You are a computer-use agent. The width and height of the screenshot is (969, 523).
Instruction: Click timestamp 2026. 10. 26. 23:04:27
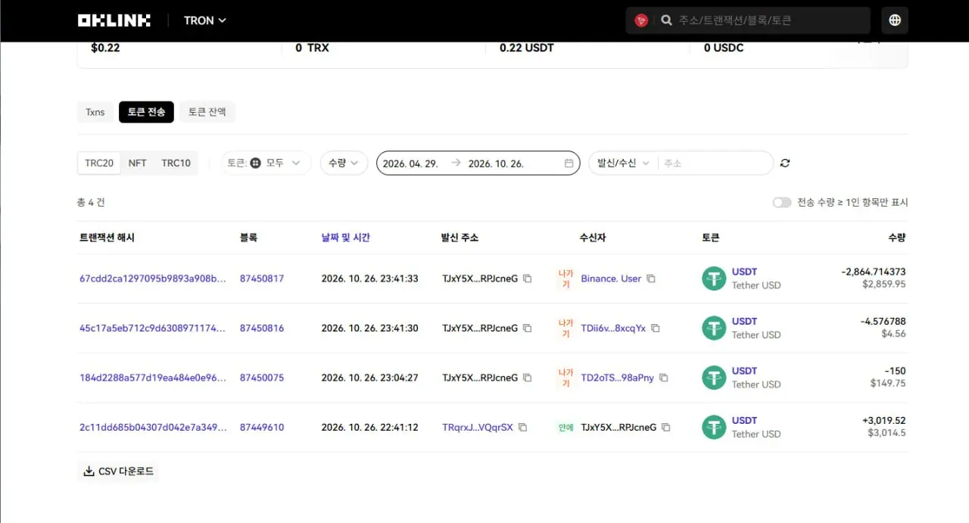369,378
